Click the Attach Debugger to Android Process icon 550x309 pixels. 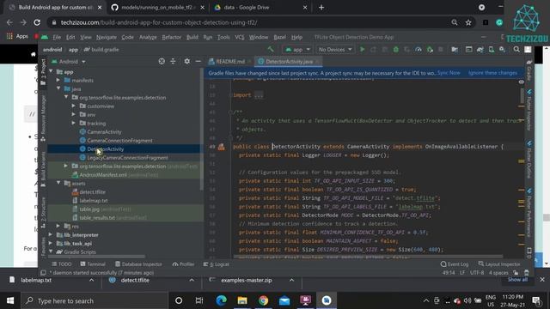click(430, 50)
